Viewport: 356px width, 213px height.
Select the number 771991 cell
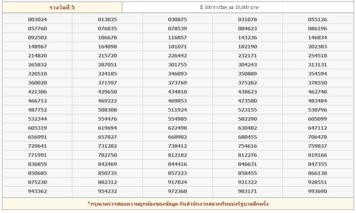click(37, 155)
